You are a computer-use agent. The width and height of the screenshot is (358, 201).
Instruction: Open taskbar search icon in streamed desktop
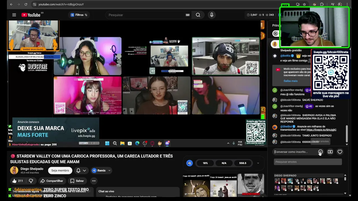tap(115, 143)
